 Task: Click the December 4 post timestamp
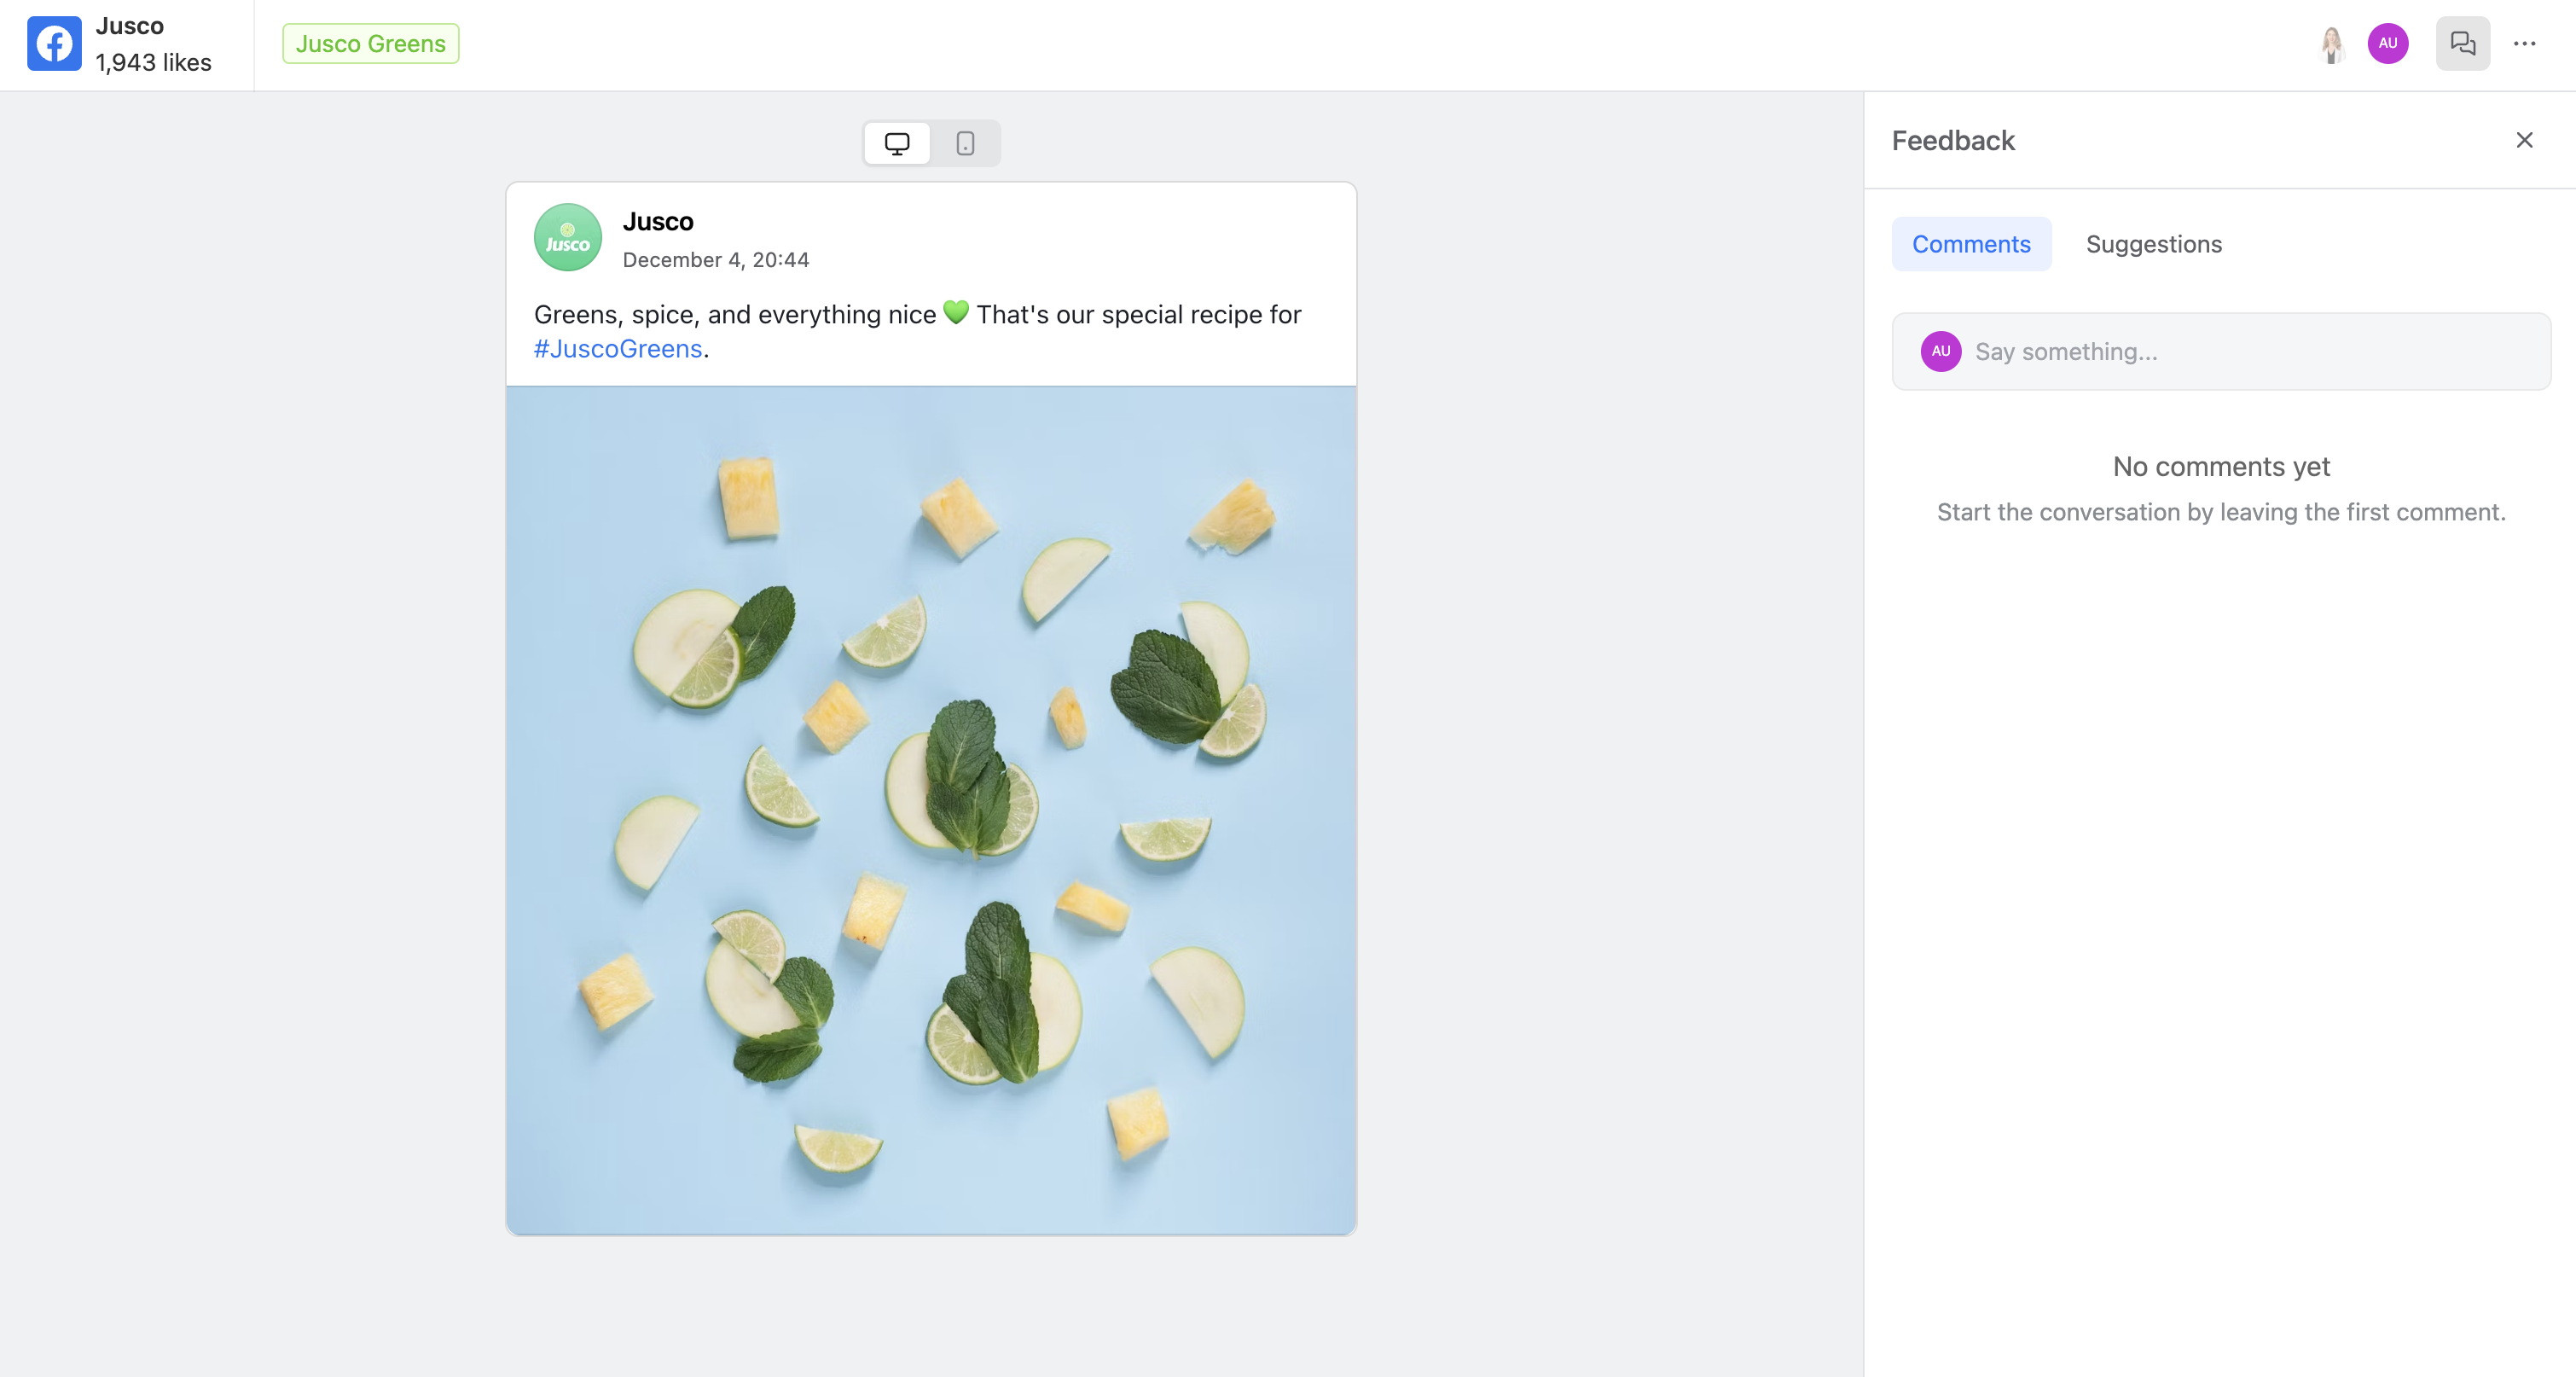click(x=715, y=260)
